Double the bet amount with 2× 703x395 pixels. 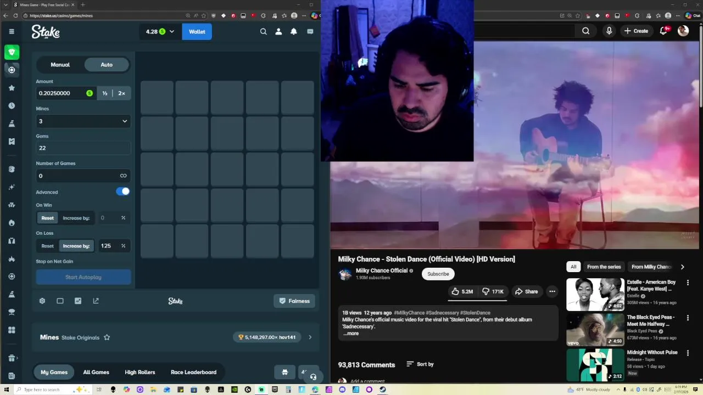click(121, 93)
